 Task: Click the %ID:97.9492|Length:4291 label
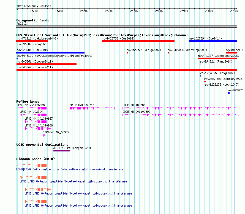[x=72, y=148]
